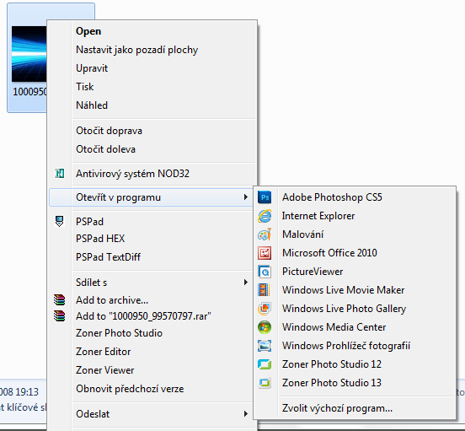Click the Windows Media Center icon
Viewport: 465px width, 431px height.
[x=265, y=327]
